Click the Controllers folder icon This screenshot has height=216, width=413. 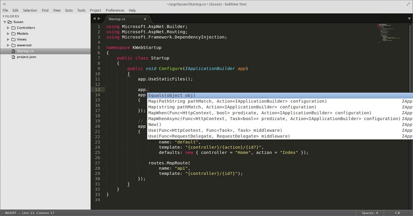click(13, 28)
